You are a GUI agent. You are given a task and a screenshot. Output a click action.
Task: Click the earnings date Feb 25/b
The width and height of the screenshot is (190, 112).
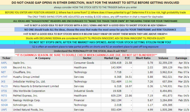coord(184,100)
